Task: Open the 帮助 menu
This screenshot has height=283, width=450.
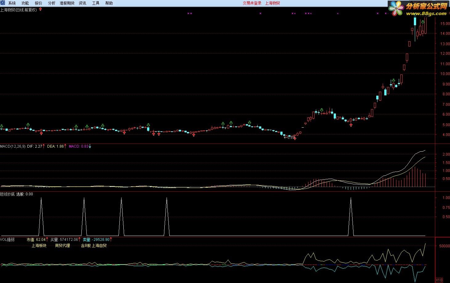Action: click(x=109, y=3)
